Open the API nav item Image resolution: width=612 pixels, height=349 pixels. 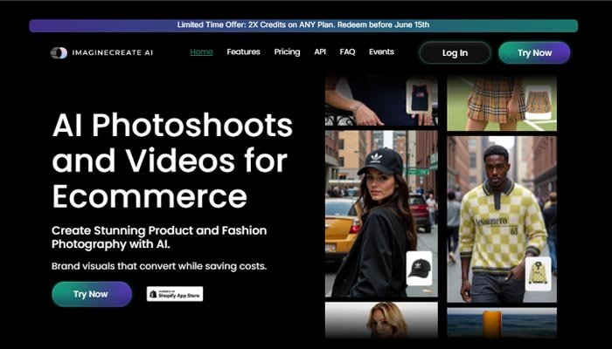pos(320,52)
